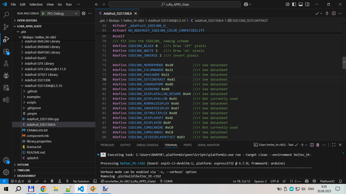Open Source Control view
Image resolution: width=346 pixels, height=194 pixels.
click(6, 27)
